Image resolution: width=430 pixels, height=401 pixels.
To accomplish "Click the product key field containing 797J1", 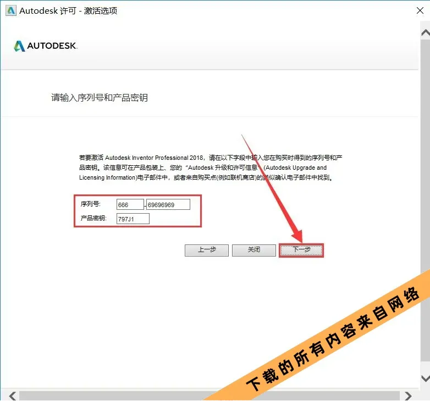I will (x=133, y=219).
